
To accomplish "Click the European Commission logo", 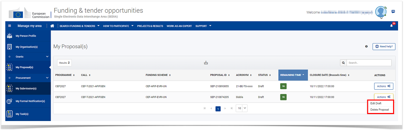I will pos(29,13).
